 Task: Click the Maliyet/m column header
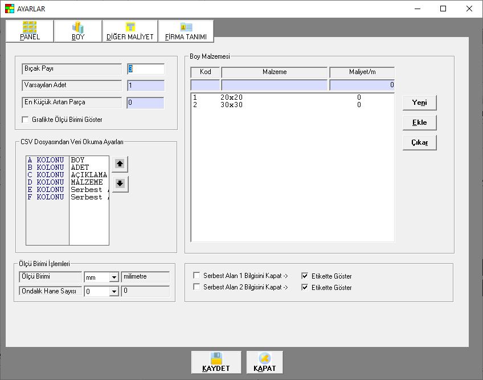pos(362,72)
